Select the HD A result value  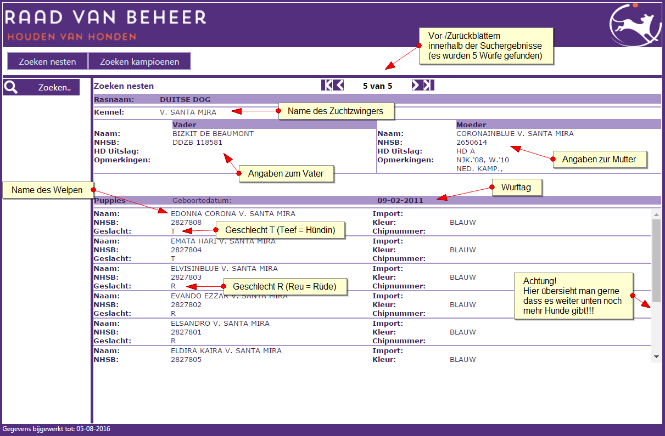(466, 151)
